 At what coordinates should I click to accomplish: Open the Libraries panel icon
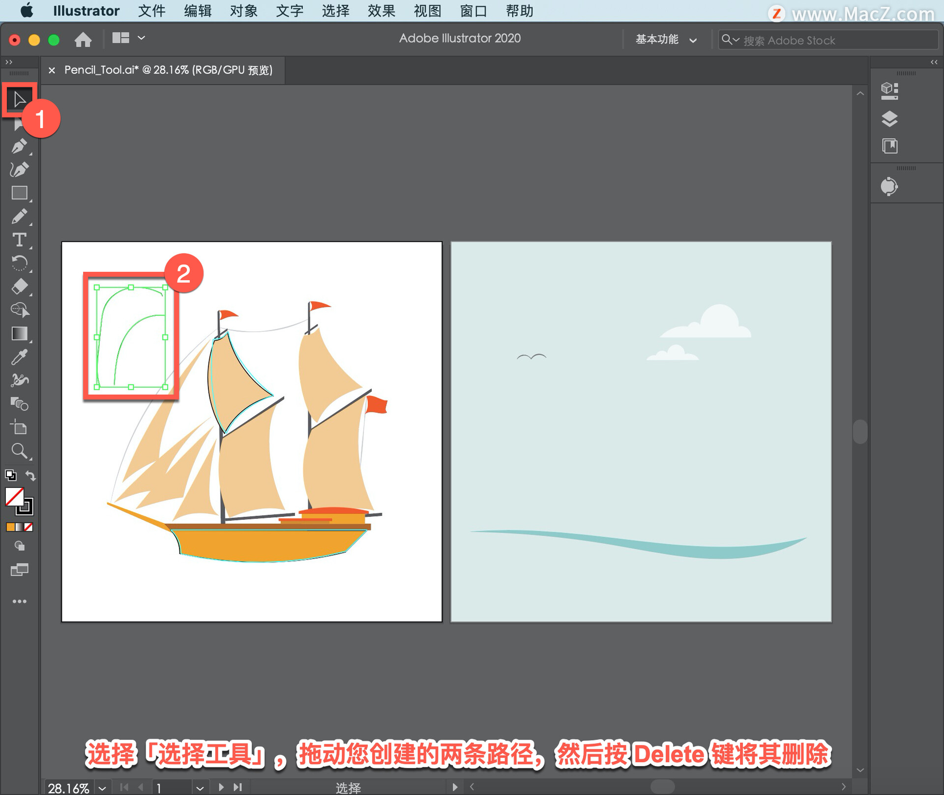coord(889,146)
